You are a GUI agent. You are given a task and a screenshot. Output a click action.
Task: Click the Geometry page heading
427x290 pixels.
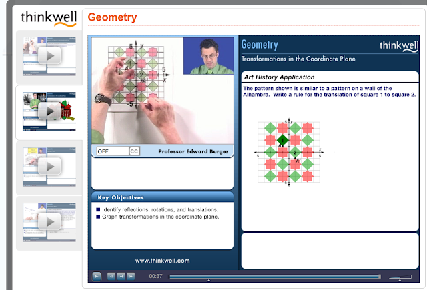point(112,17)
